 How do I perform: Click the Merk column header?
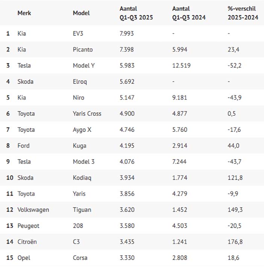pyautogui.click(x=24, y=13)
